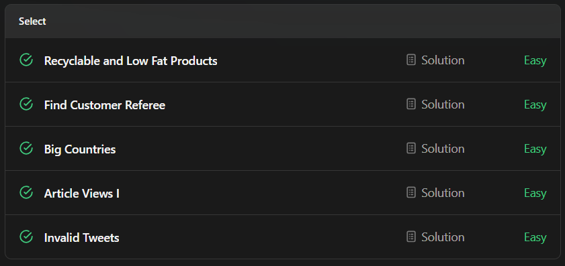Open the solution document icon in Big Countries row
The image size is (565, 266).
[411, 149]
